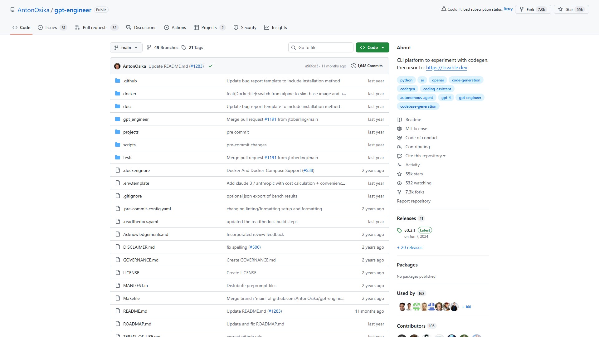Click the Go to file search field
This screenshot has width=599, height=337.
coord(324,47)
